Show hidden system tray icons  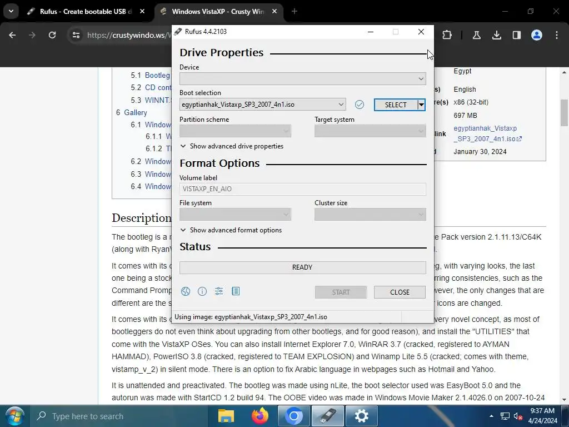(491, 416)
